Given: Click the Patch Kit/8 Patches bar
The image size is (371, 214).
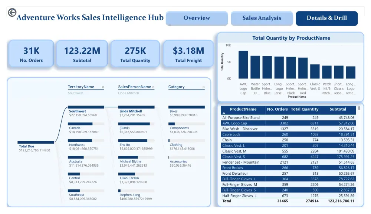Looking at the screenshot, I should tap(327, 72).
